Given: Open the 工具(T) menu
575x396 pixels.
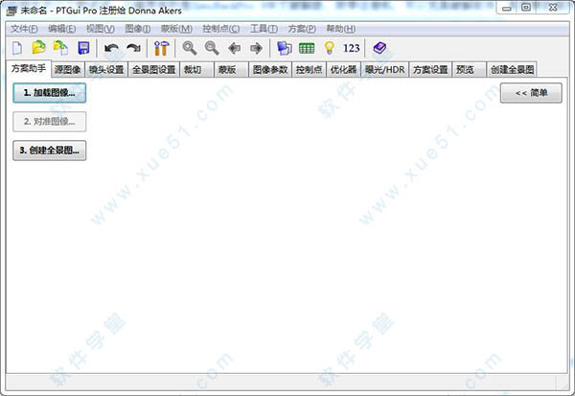Looking at the screenshot, I should click(264, 30).
